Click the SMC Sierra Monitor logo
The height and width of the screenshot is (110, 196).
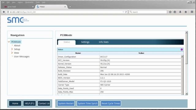click(18, 20)
